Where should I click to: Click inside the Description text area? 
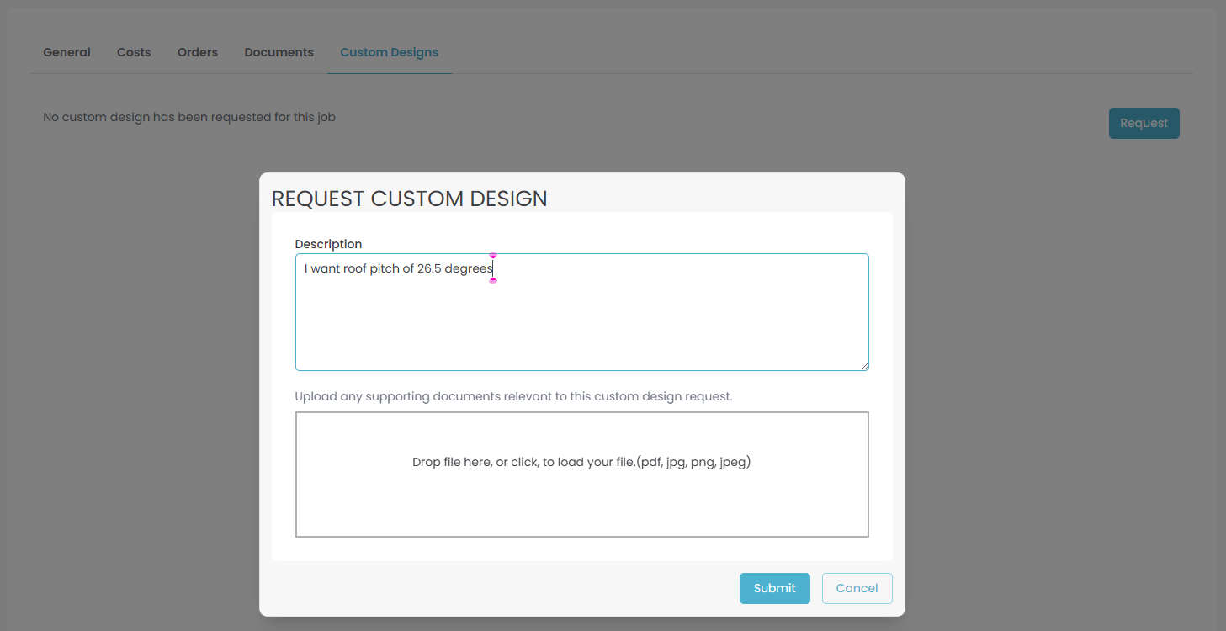coord(581,324)
